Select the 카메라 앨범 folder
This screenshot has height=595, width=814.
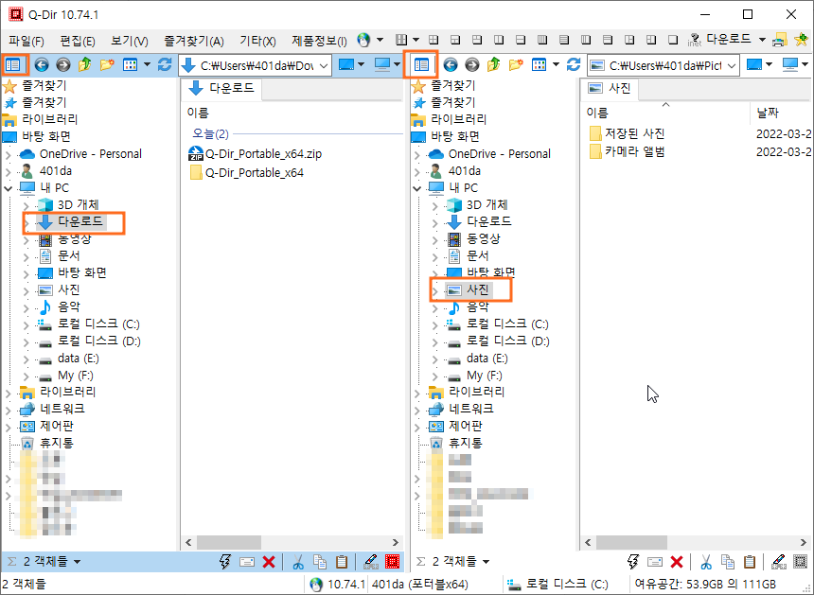[628, 151]
